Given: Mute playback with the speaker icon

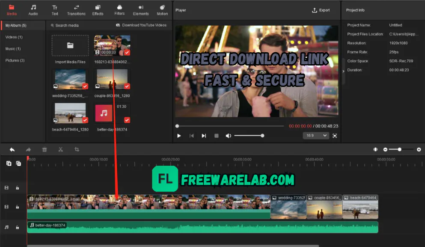Looking at the screenshot, I should (228, 135).
